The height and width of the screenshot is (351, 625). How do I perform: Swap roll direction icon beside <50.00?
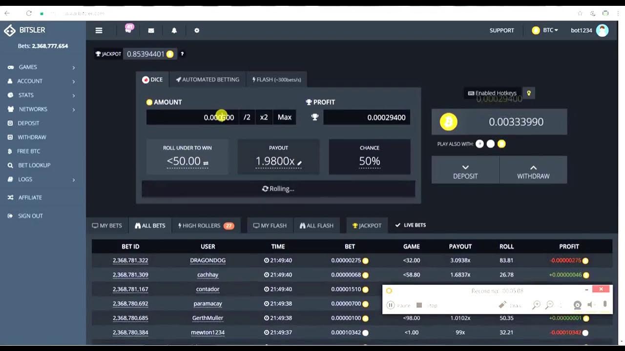[206, 163]
